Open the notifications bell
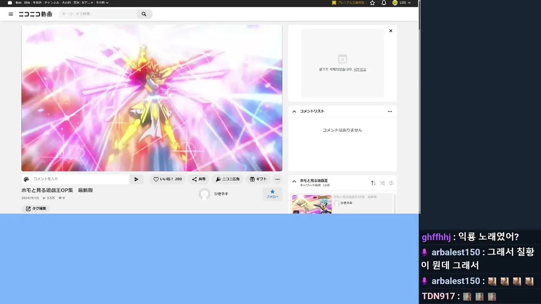The width and height of the screenshot is (541, 304). [384, 3]
